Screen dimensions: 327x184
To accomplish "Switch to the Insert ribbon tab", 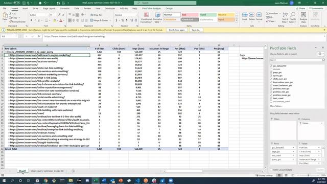I will pos(25,9).
